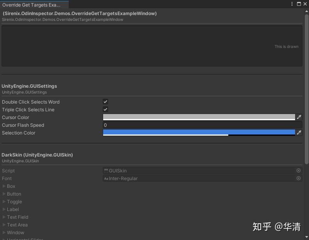This screenshot has height=240, width=309.
Task: Expand the Label foldout
Action: (x=4, y=209)
